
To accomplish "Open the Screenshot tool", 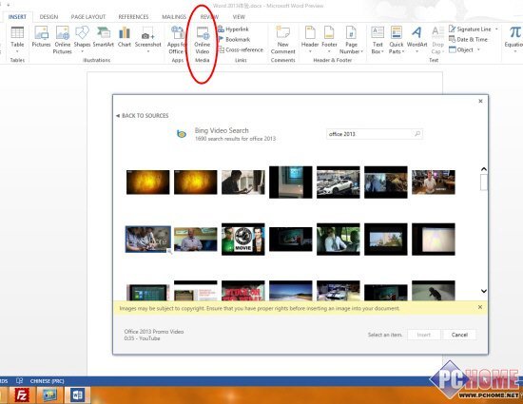I will point(147,39).
